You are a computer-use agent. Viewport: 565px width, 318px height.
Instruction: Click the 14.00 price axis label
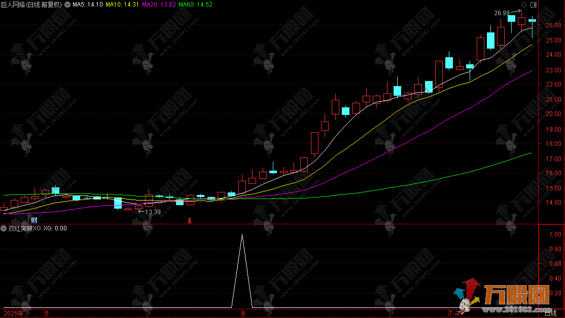553,203
